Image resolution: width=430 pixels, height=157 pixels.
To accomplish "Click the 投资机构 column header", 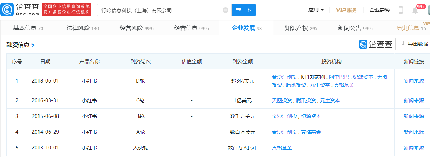I will click(x=331, y=62).
